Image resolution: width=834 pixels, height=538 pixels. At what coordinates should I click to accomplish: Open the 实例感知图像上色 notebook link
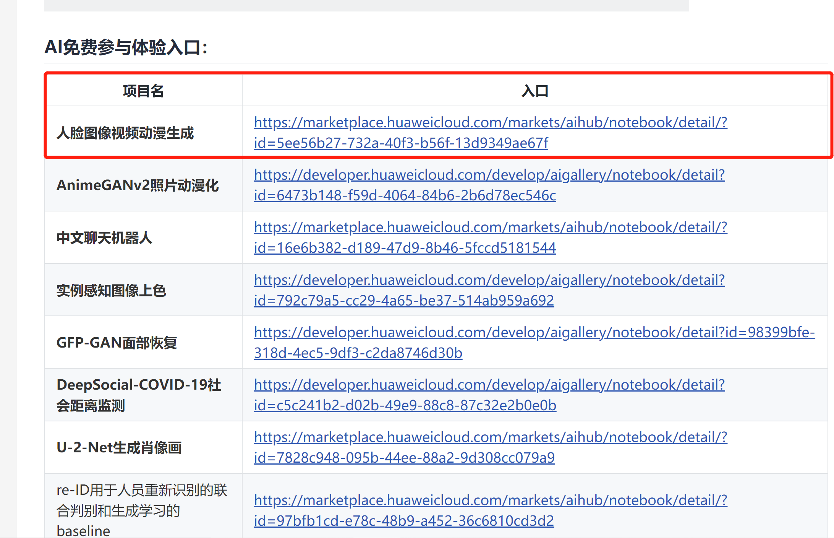pos(489,280)
